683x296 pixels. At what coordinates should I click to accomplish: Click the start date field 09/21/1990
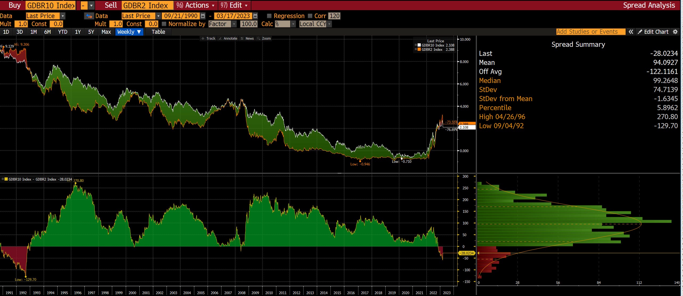click(x=181, y=16)
